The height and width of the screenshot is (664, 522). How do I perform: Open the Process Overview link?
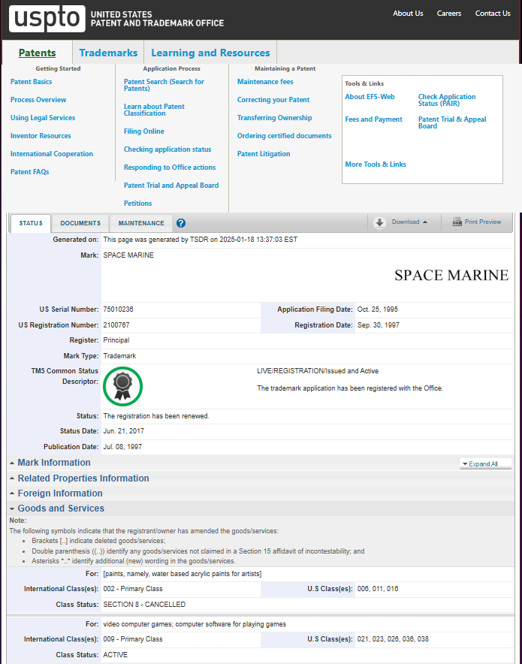coord(38,99)
